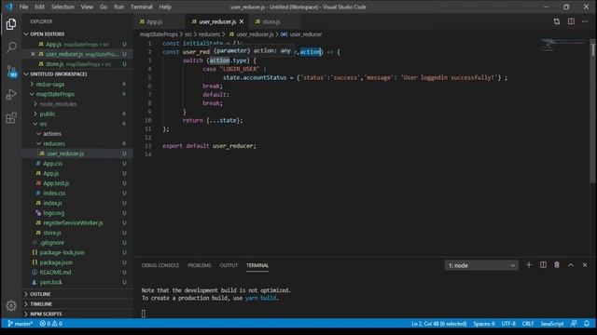
Task: Click the 'Ln 2, Col 48' cursor position
Action: (x=438, y=324)
